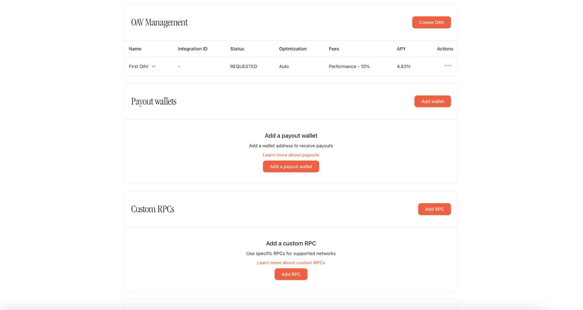The height and width of the screenshot is (310, 583).
Task: Select the First OAV name cell
Action: click(139, 67)
